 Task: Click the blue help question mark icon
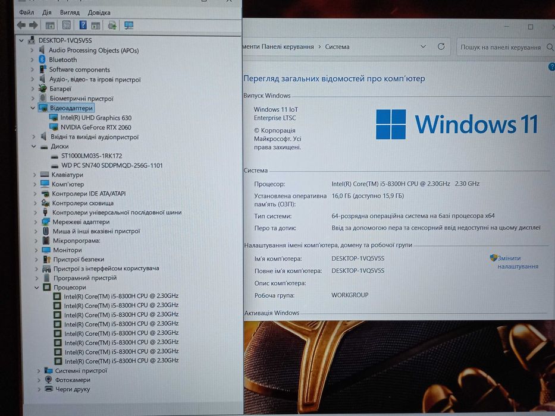551,67
